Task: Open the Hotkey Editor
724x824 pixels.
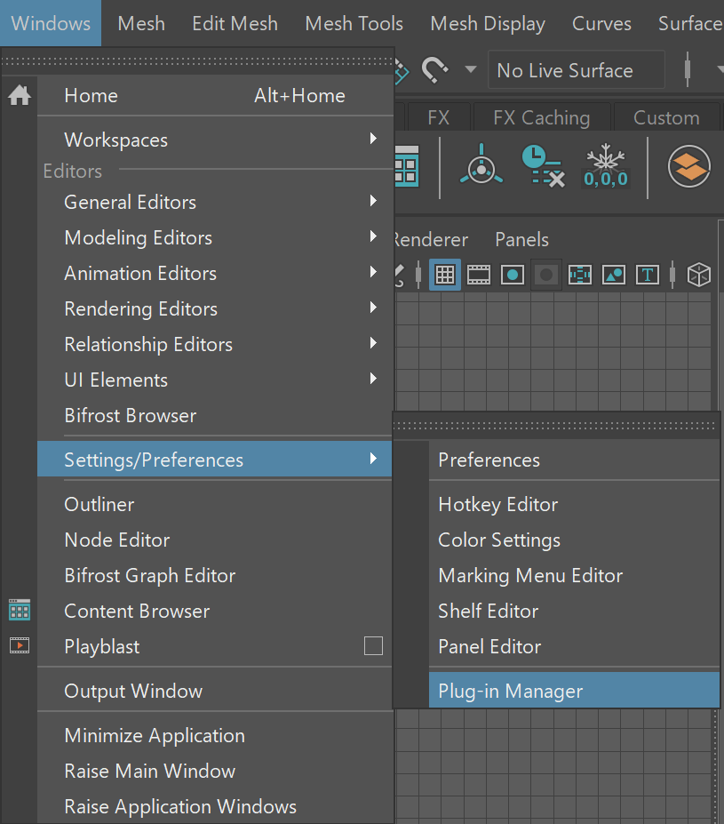Action: pyautogui.click(x=574, y=505)
